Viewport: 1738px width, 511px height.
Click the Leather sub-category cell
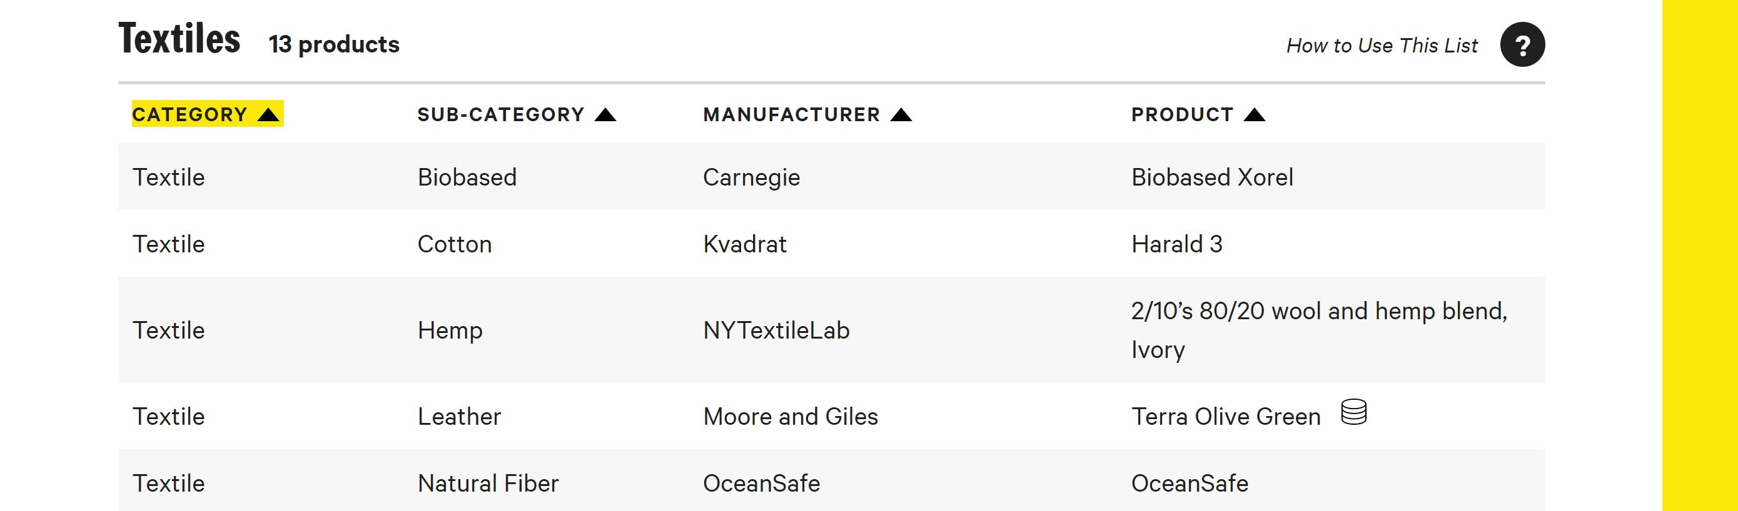tap(459, 417)
